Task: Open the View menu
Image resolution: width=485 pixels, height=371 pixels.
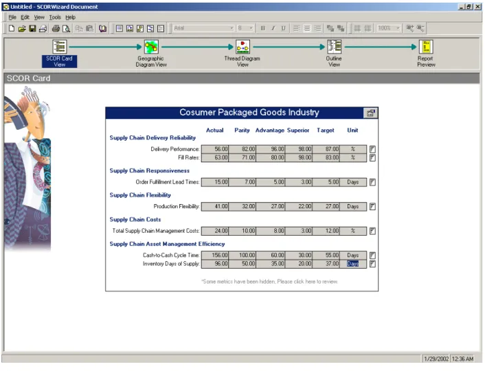Action: click(x=39, y=17)
